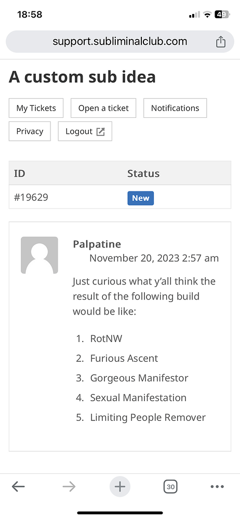Image resolution: width=240 pixels, height=519 pixels.
Task: Tap the ticket ID #19629
Action: 31,198
